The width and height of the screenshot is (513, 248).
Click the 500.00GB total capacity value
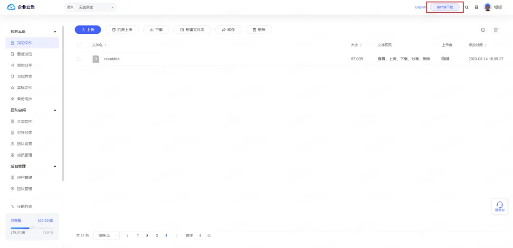coord(46,220)
